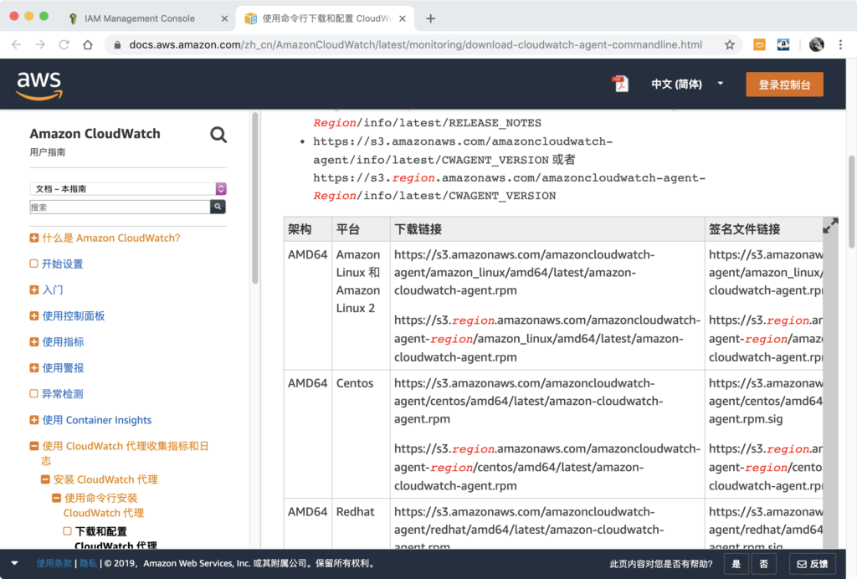Go back with the browser back arrow
857x579 pixels.
(17, 45)
